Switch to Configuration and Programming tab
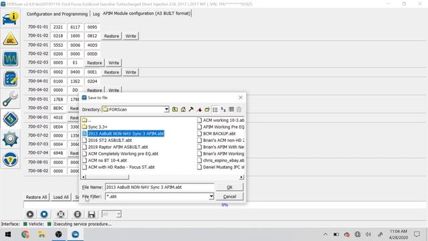428x241 pixels. [x=57, y=14]
